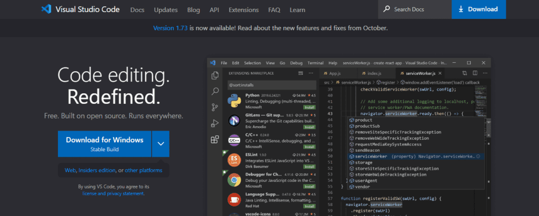Go to Docs in the site navigation
This screenshot has height=216, width=539.
click(x=137, y=9)
